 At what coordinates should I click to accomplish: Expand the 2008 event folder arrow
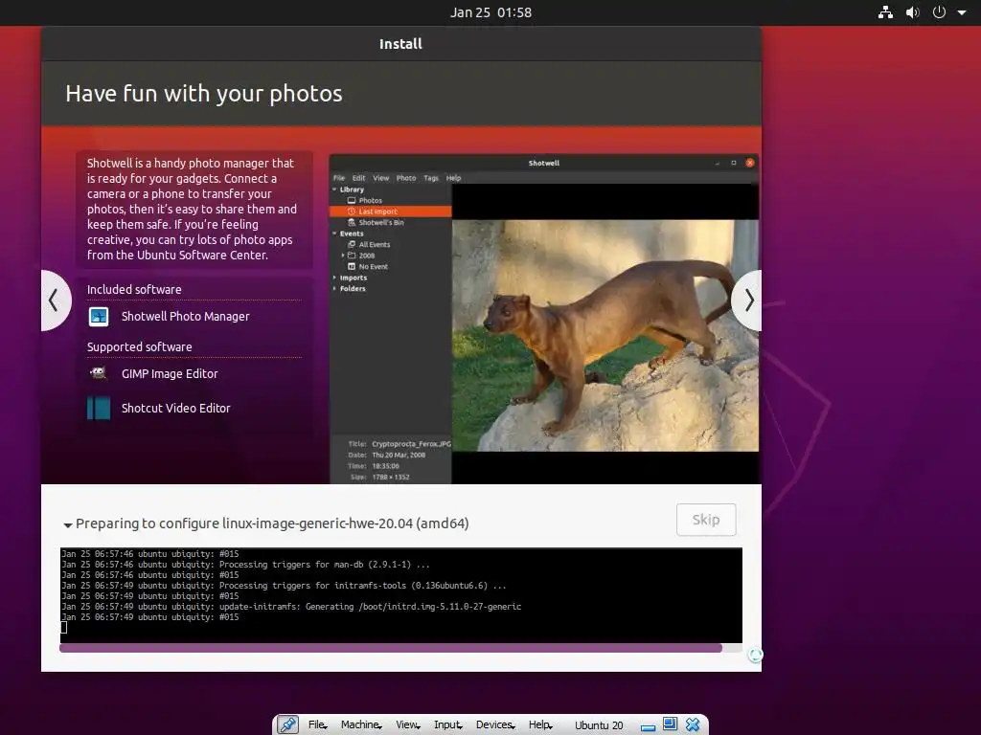coord(343,256)
